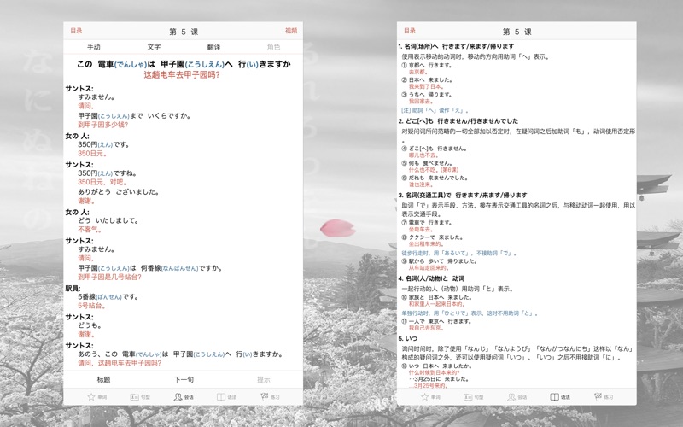The image size is (683, 427).
Task: Click grammar heading 4. 名词(人/动物)と 动词
Action: pyautogui.click(x=431, y=278)
